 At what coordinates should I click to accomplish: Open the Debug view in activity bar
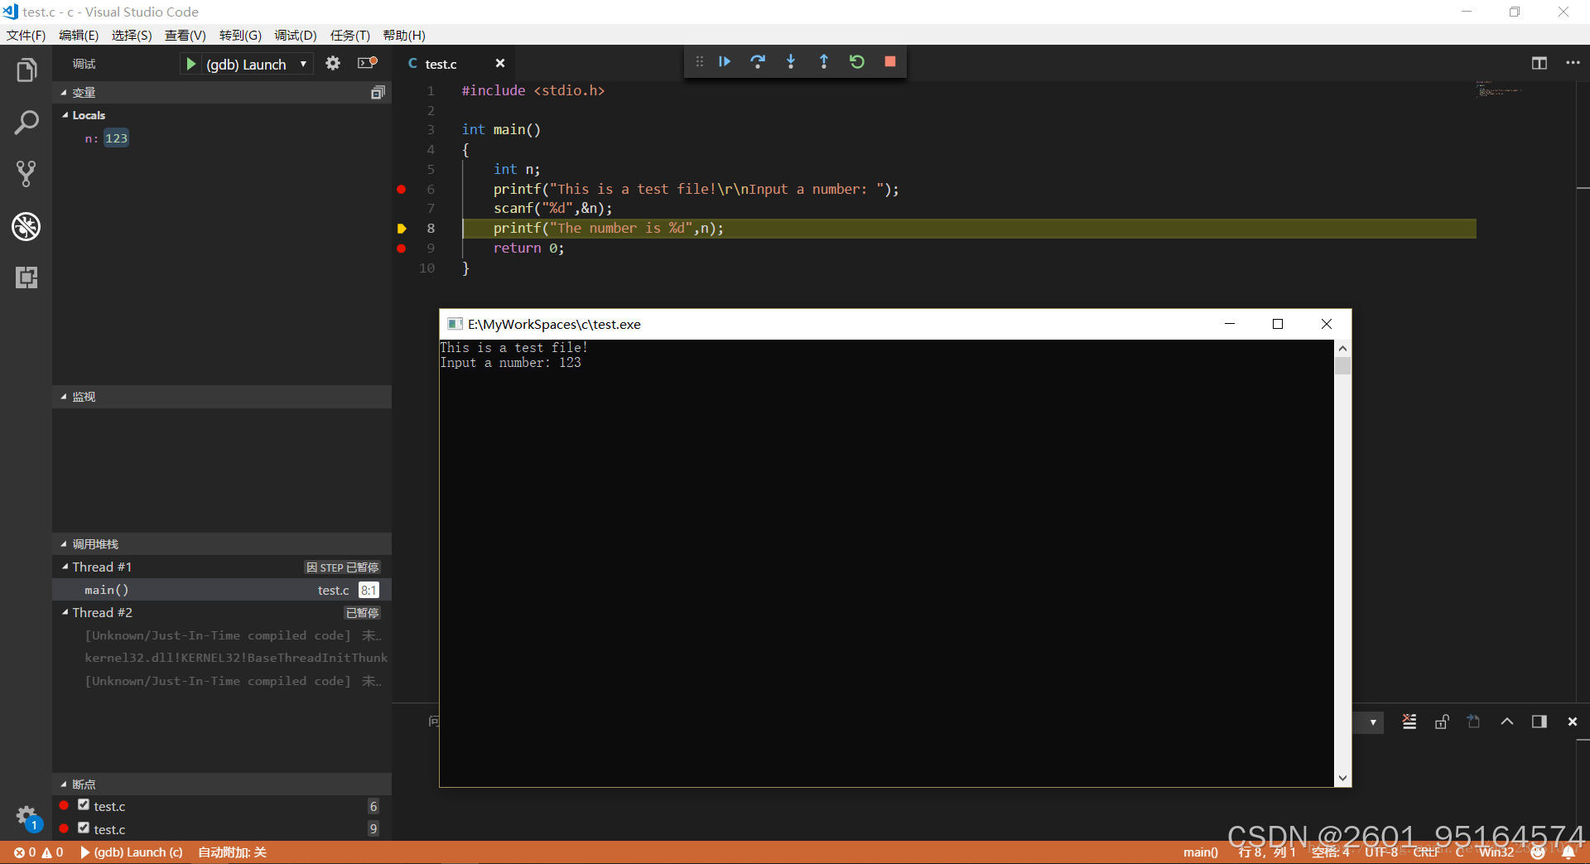pyautogui.click(x=26, y=226)
